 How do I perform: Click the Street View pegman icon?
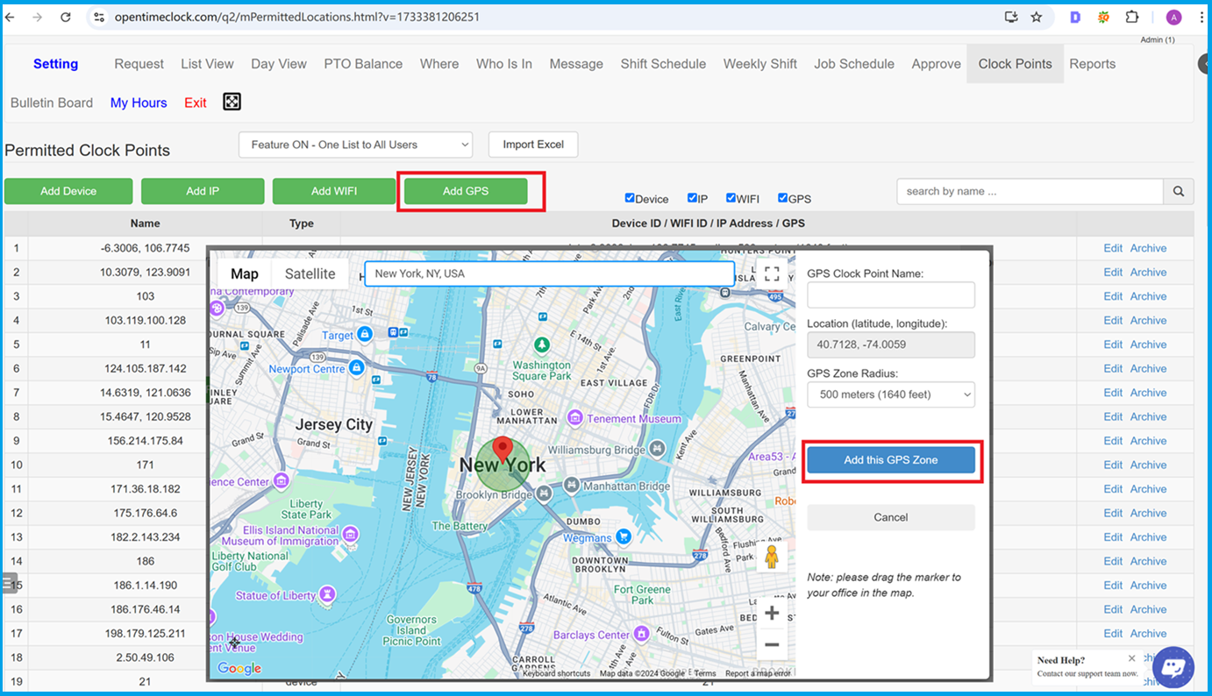click(772, 557)
